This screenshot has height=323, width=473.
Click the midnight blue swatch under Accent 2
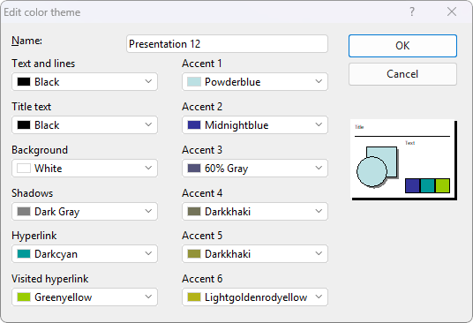[194, 124]
